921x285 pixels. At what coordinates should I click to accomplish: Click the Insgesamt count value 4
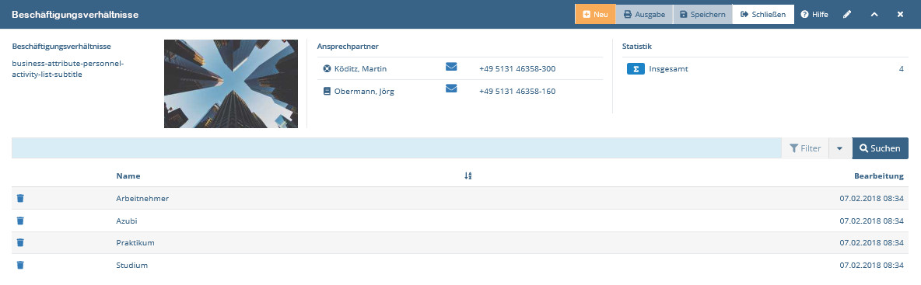(901, 69)
